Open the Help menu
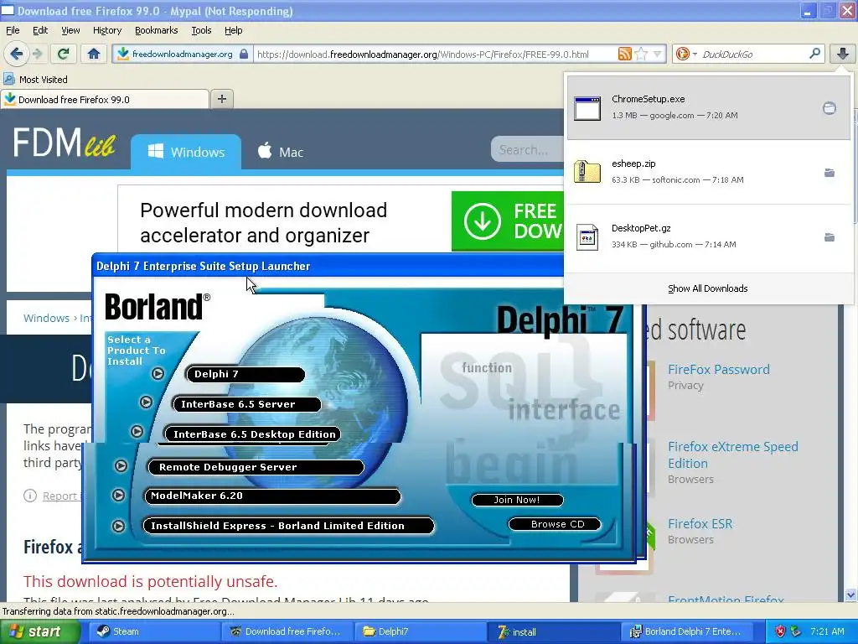858x644 pixels. click(233, 30)
